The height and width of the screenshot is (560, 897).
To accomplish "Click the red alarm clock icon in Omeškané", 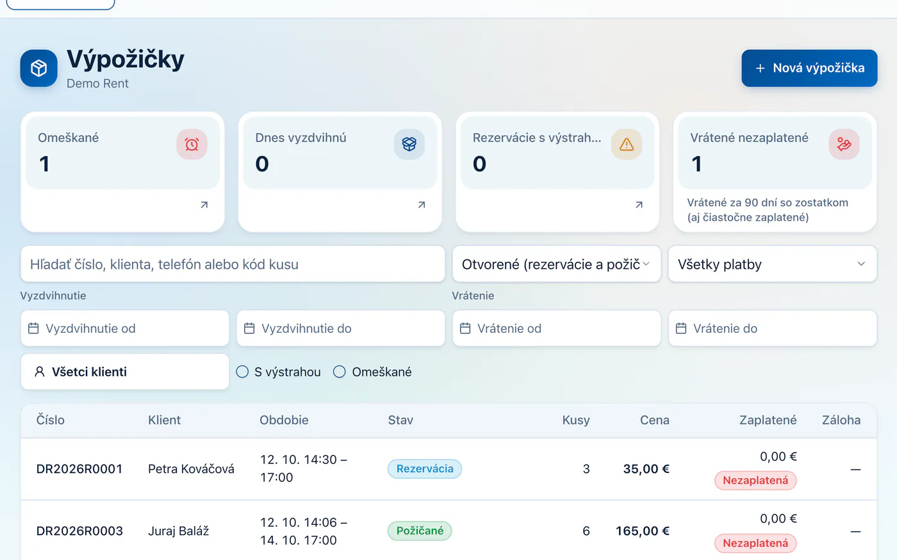I will point(192,144).
